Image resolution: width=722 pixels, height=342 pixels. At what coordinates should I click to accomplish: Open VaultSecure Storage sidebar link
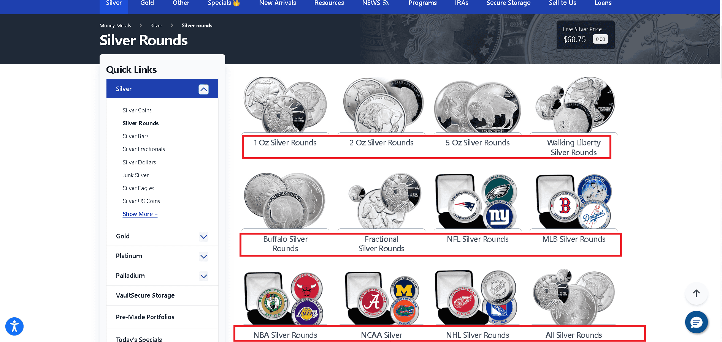pos(145,295)
